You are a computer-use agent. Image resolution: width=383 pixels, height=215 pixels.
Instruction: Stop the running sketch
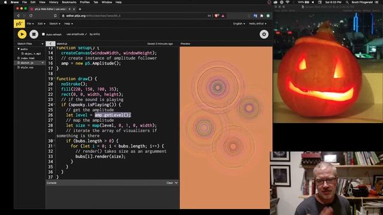click(x=34, y=34)
